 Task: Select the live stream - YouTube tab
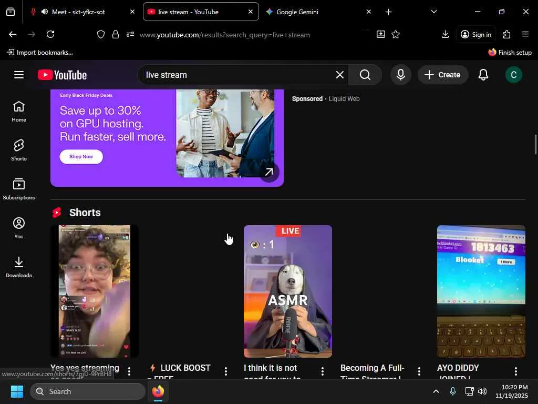point(201,12)
